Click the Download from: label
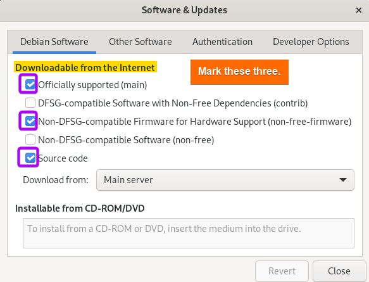This screenshot has height=282, width=369. click(56, 180)
